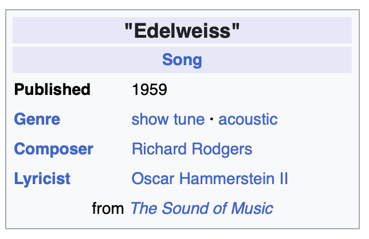Open The Sound of Music link
Viewport: 369px width, 239px height.
click(x=202, y=209)
